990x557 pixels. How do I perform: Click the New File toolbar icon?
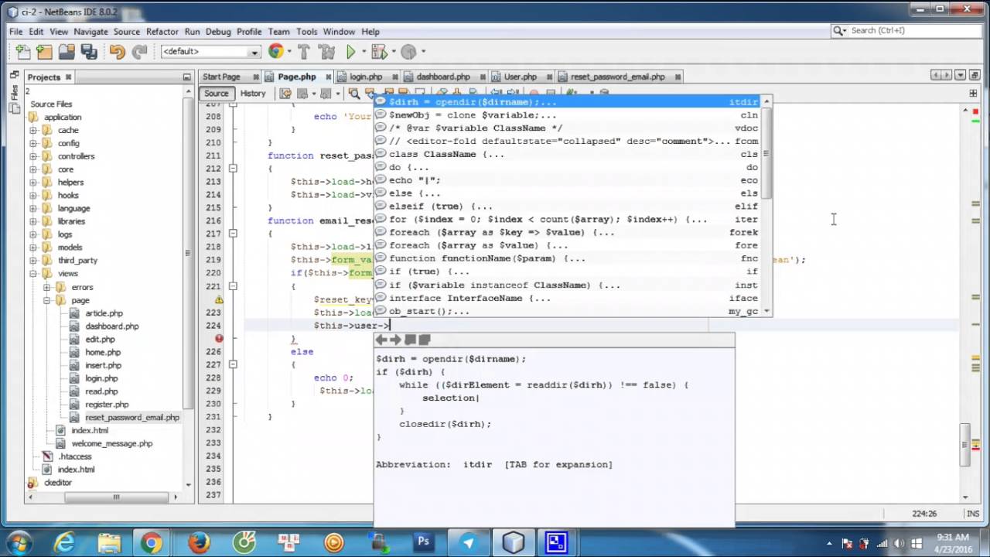coord(22,52)
